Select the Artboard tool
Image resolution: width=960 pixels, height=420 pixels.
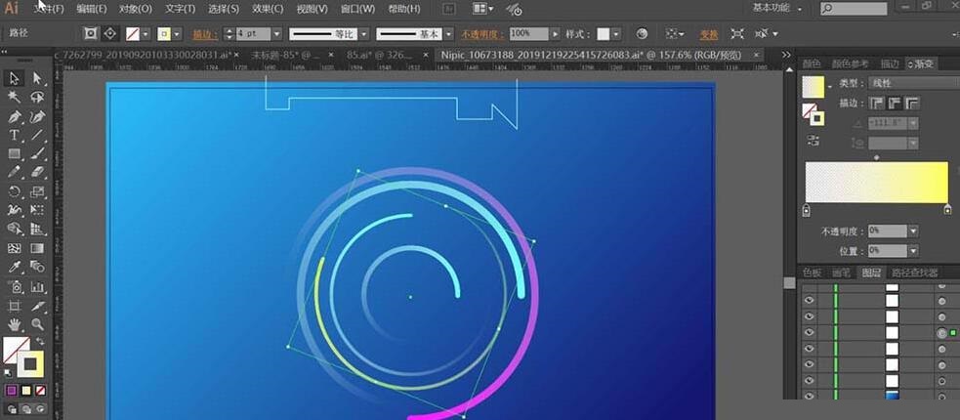[x=14, y=305]
